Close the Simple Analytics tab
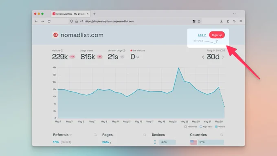This screenshot has width=277, height=156. point(88,14)
